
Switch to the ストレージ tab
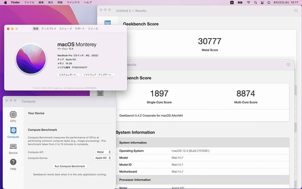(66, 29)
